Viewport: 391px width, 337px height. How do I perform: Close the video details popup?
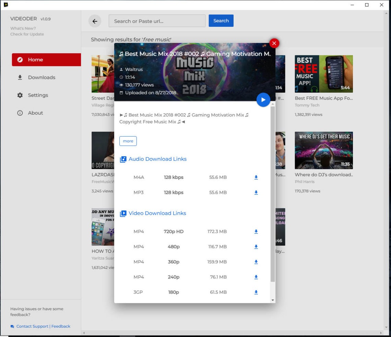274,43
